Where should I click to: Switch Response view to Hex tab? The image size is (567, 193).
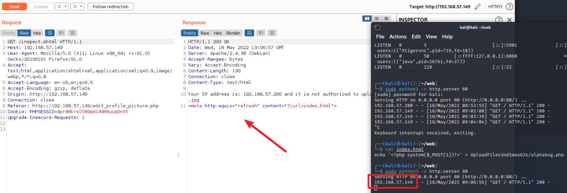218,33
